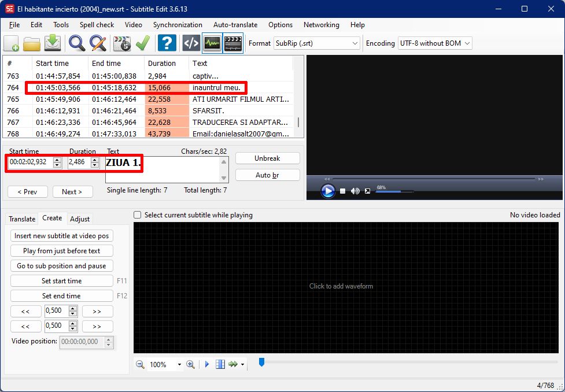Viewport: 565px width, 392px height.
Task: Open the Format SubRip dropdown
Action: 316,43
